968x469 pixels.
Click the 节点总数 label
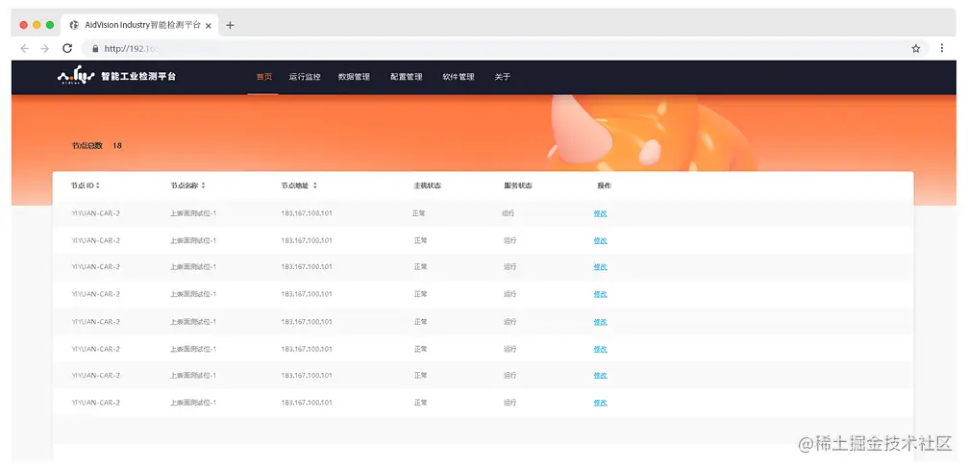87,146
